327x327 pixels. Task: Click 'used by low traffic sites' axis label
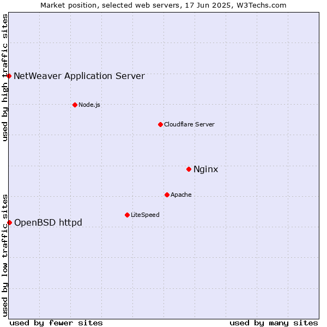[x=4, y=256]
